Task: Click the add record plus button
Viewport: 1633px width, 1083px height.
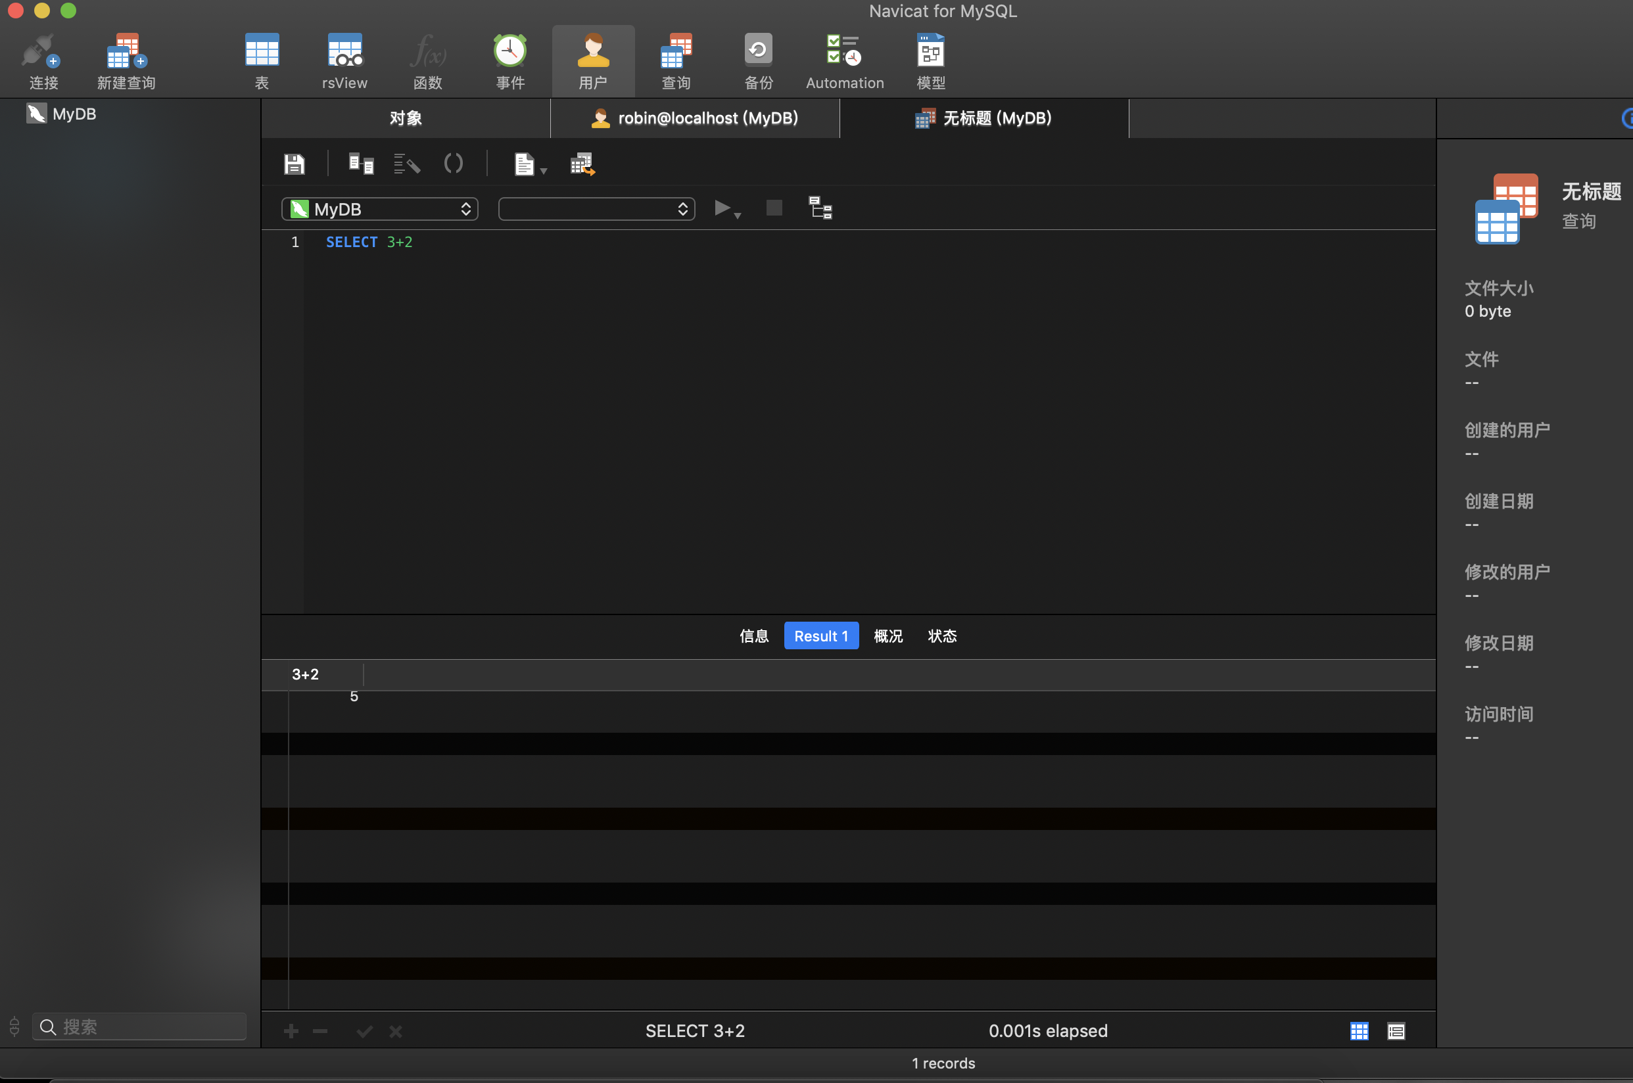Action: 291,1031
